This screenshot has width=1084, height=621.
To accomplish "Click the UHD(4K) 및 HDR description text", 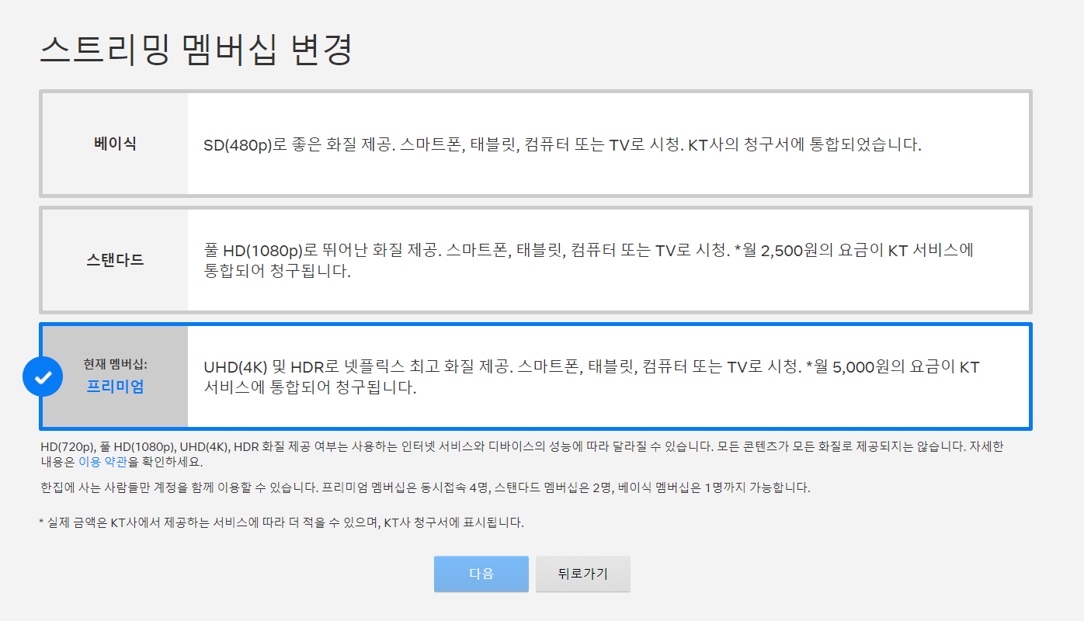I will [591, 377].
